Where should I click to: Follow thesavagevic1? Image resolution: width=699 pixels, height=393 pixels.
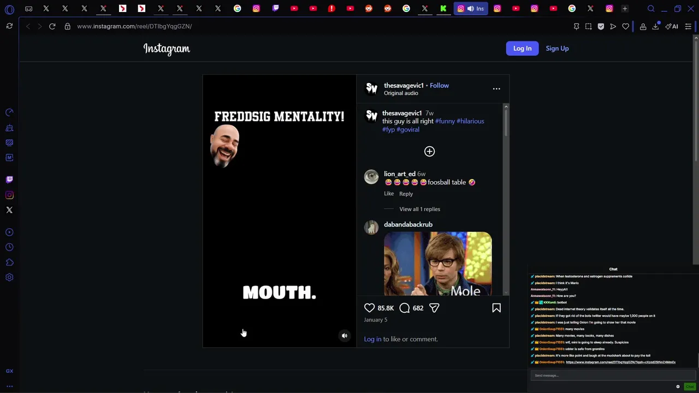pos(439,85)
